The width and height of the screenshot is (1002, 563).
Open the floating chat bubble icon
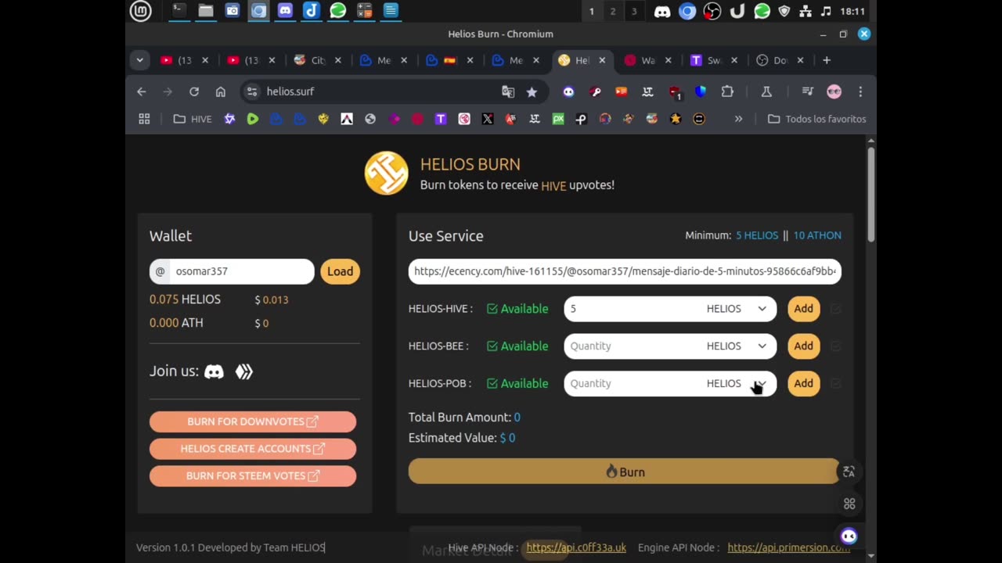point(849,536)
